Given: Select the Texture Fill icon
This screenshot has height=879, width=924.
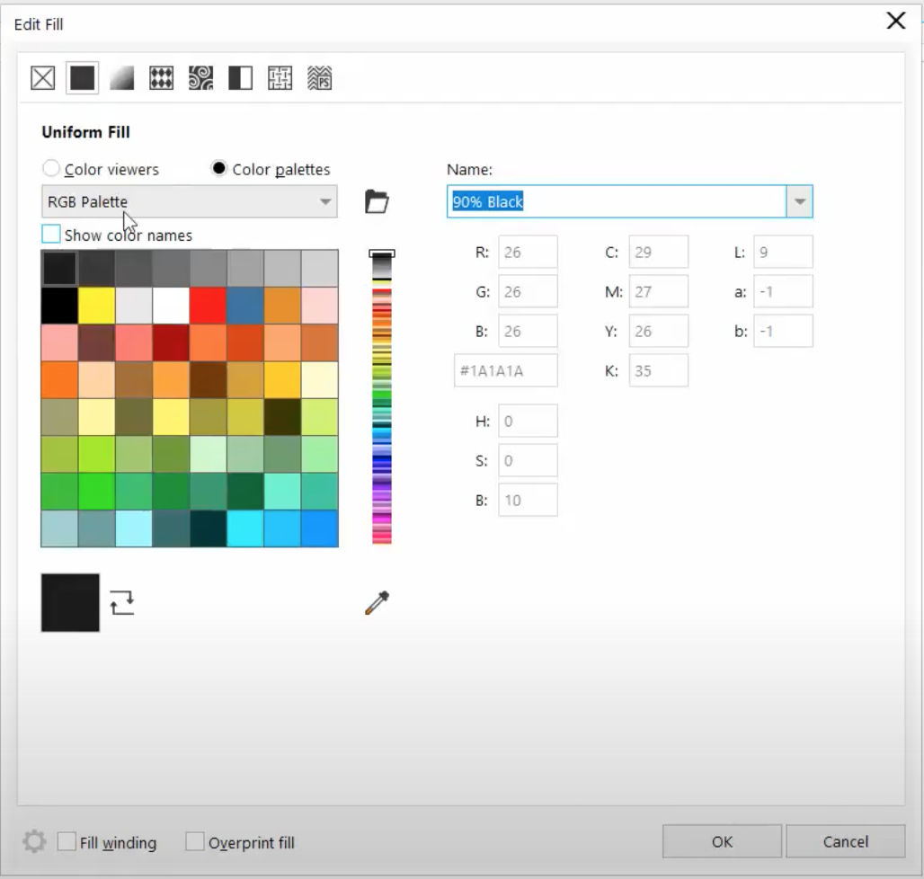Looking at the screenshot, I should (280, 78).
